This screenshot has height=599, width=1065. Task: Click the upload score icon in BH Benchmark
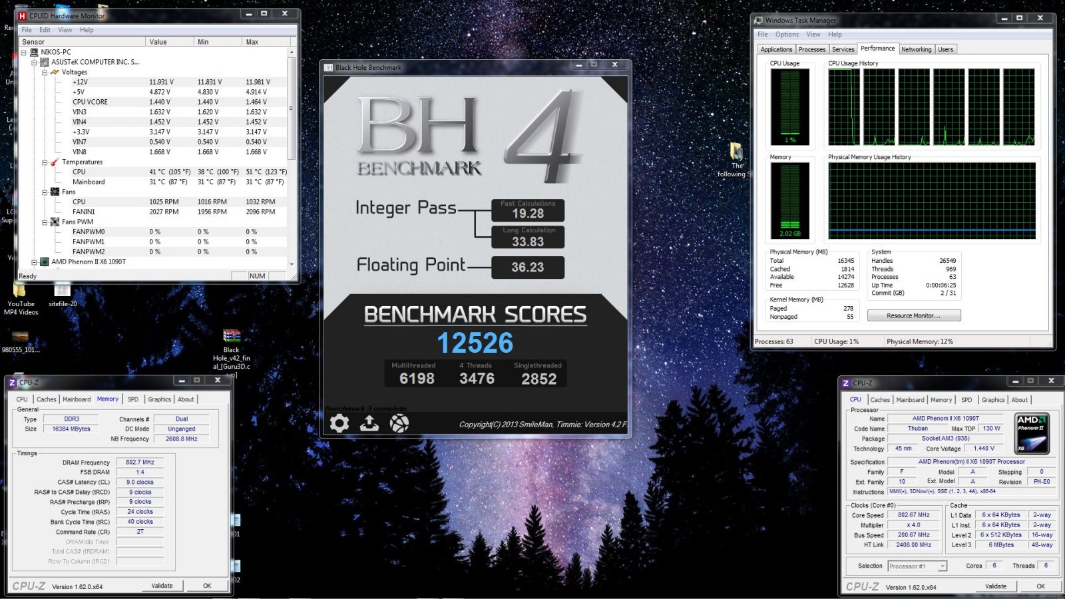(369, 423)
